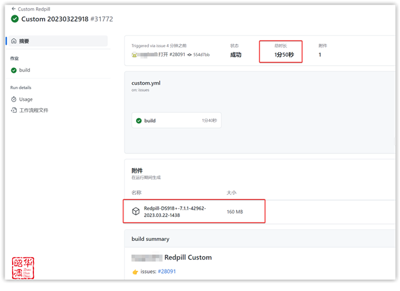Click the user avatar in trigger info
This screenshot has width=400, height=291.
click(x=134, y=55)
